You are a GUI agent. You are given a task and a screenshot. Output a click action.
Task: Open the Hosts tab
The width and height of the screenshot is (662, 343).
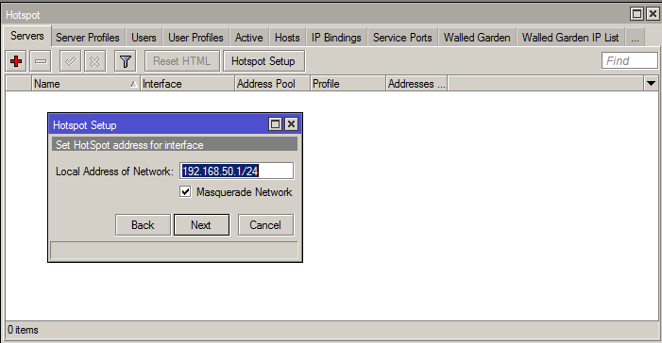pyautogui.click(x=287, y=38)
